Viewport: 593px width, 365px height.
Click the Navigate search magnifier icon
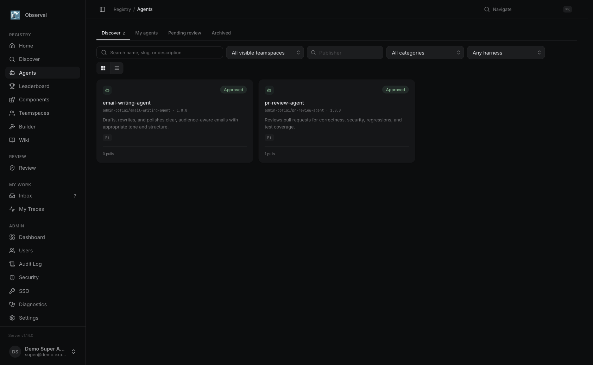tap(487, 9)
